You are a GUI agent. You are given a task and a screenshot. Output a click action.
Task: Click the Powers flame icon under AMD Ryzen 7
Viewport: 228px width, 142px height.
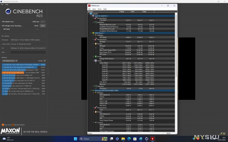[96, 44]
